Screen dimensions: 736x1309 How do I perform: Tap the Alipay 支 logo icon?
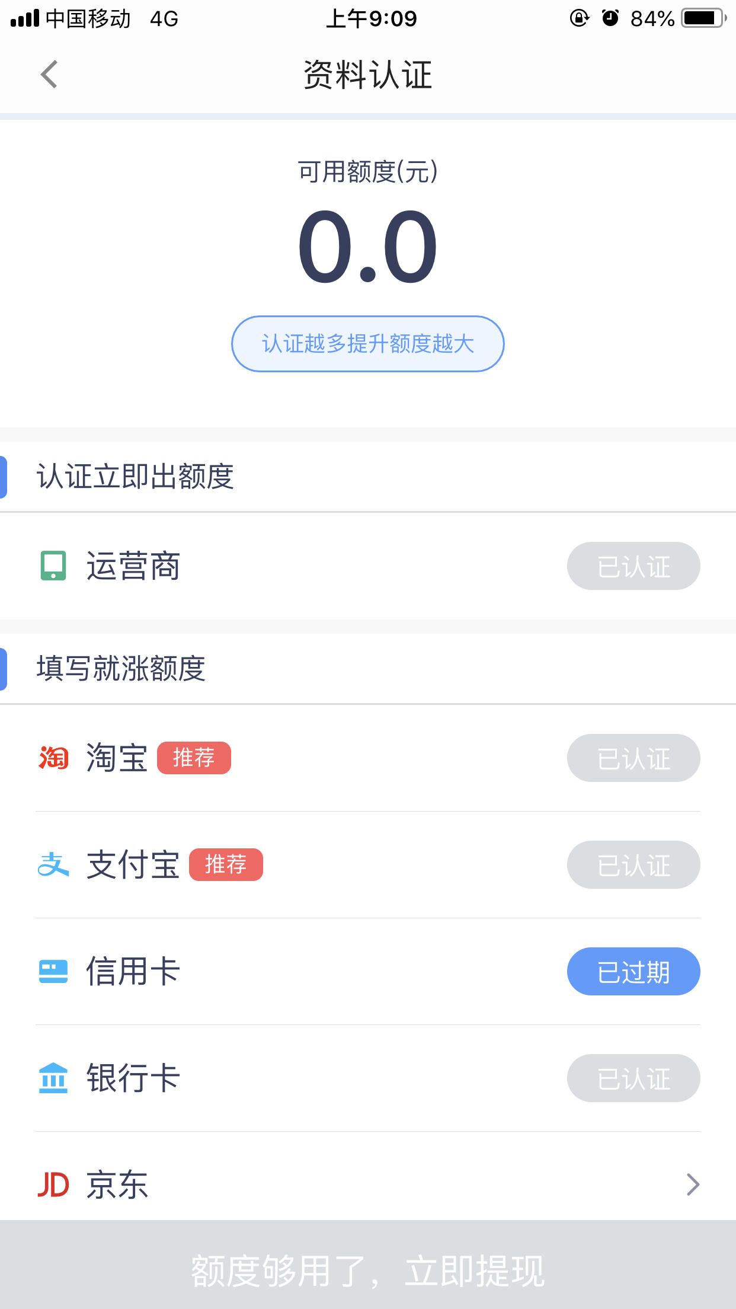point(53,864)
